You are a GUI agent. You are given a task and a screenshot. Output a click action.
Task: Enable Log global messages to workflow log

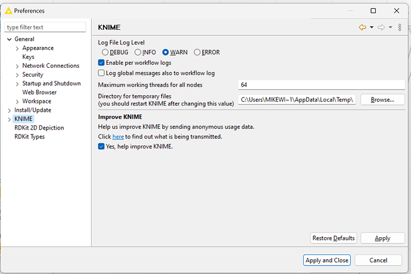pos(101,73)
